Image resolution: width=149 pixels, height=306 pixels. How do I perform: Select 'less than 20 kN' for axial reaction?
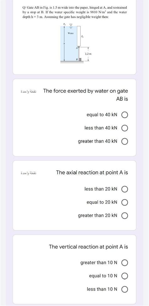[x=125, y=189]
